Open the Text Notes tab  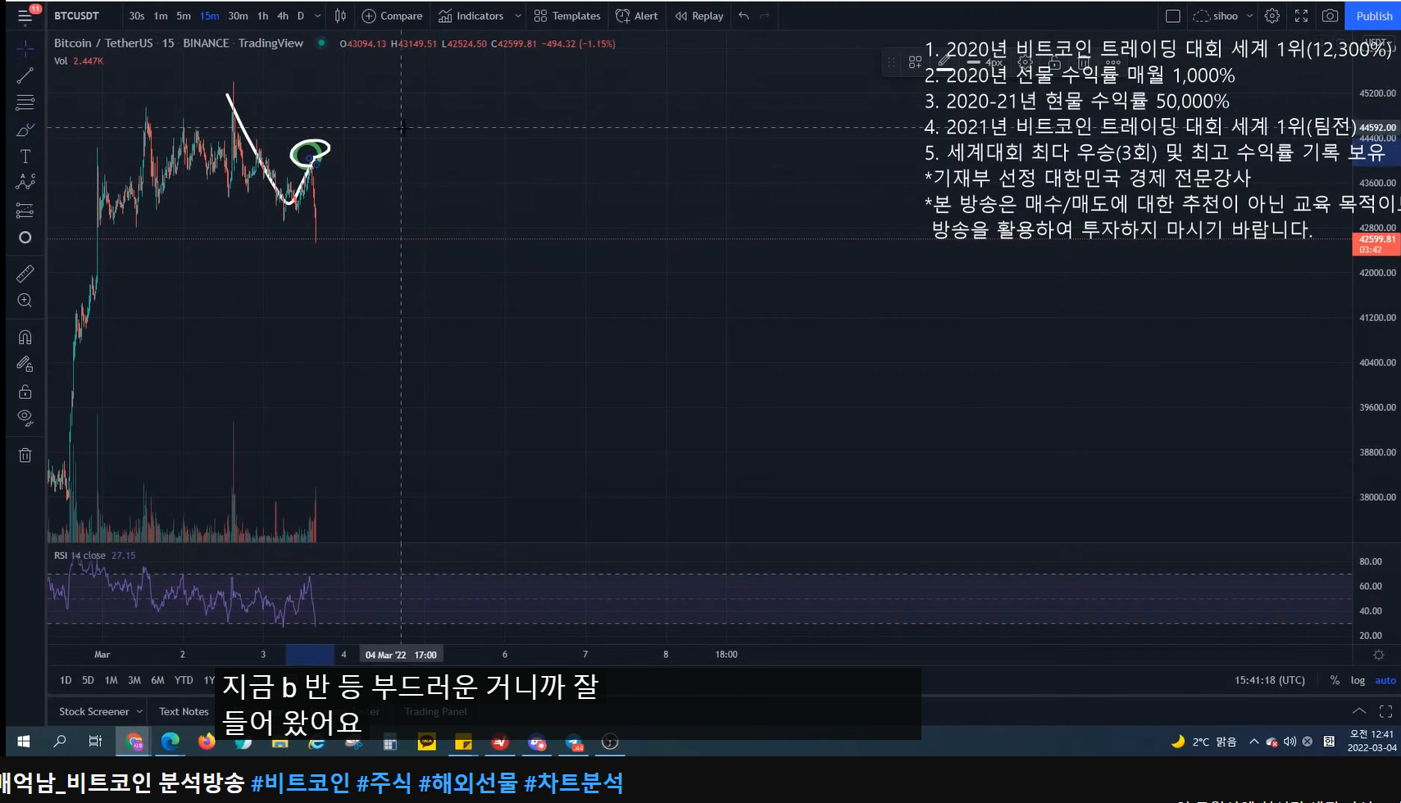click(184, 711)
